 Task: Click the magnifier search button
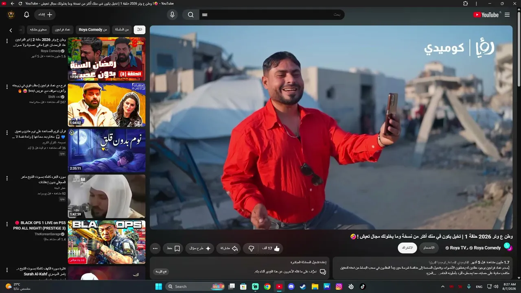pos(190,15)
